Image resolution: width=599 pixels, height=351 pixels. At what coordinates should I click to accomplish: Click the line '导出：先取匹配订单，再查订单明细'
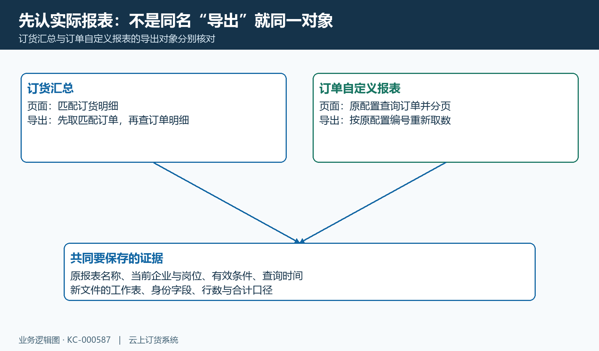108,120
